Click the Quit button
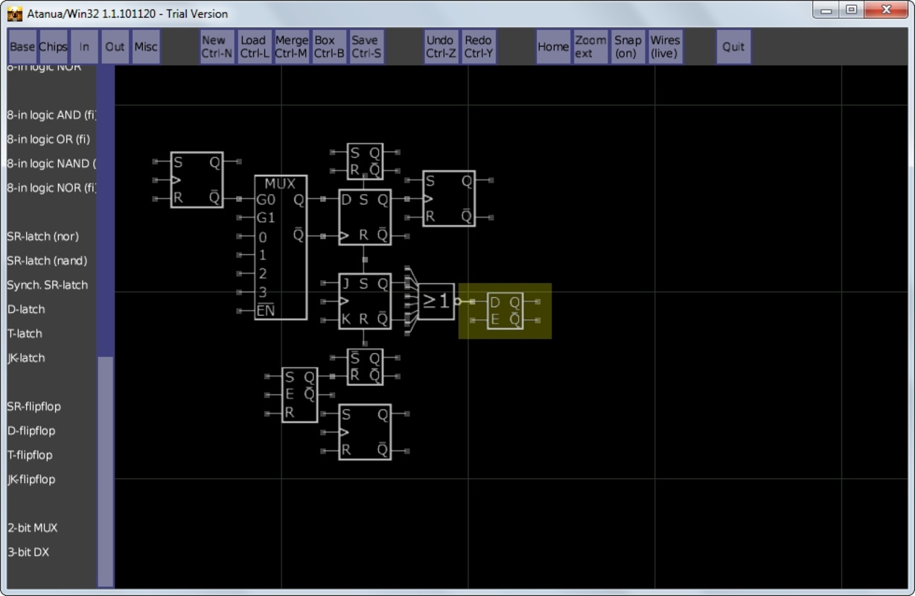The image size is (915, 596). point(733,47)
